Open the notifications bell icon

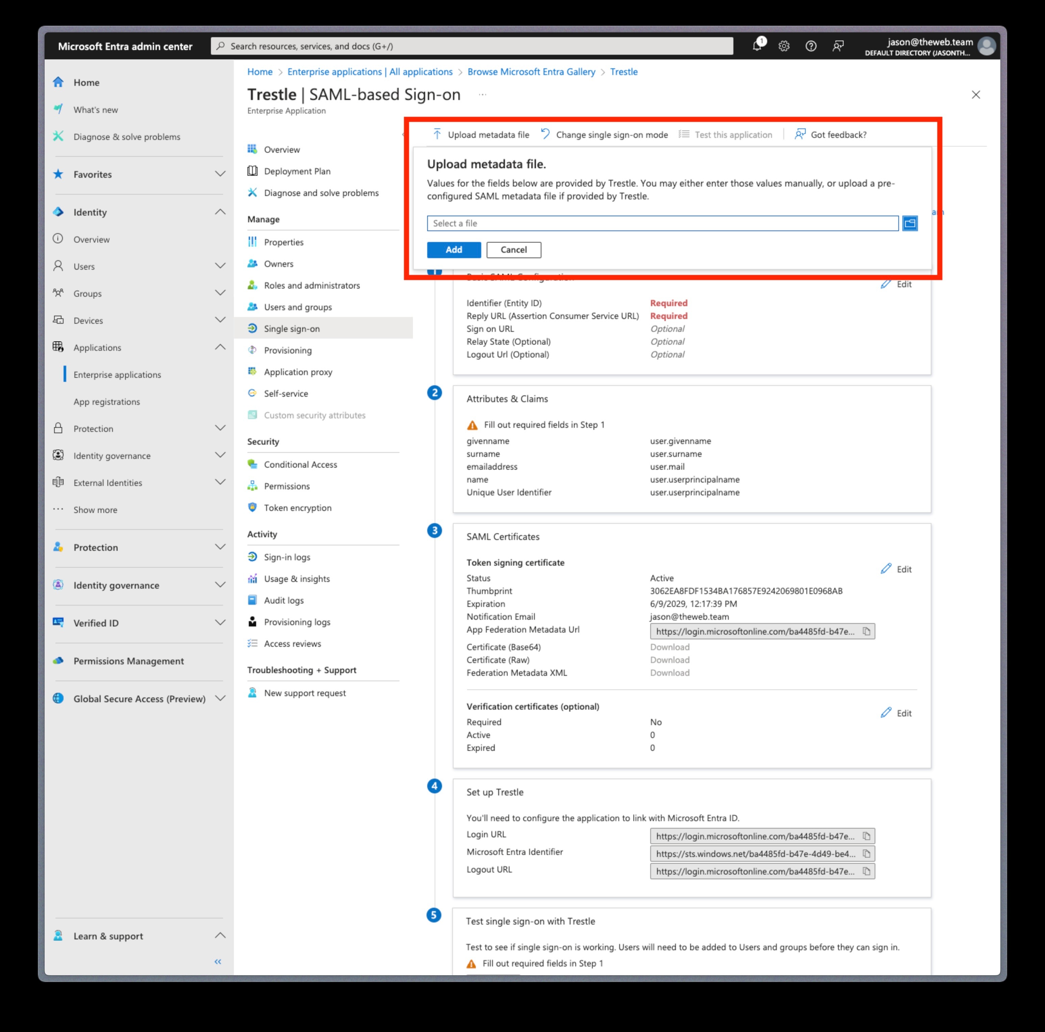[x=757, y=46]
